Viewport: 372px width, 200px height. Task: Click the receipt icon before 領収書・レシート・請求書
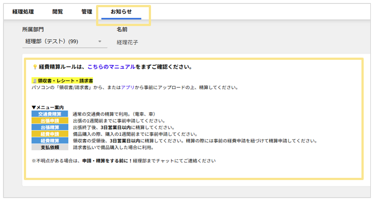click(34, 81)
